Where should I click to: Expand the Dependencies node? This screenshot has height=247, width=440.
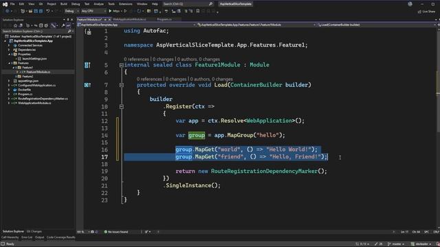coord(9,50)
